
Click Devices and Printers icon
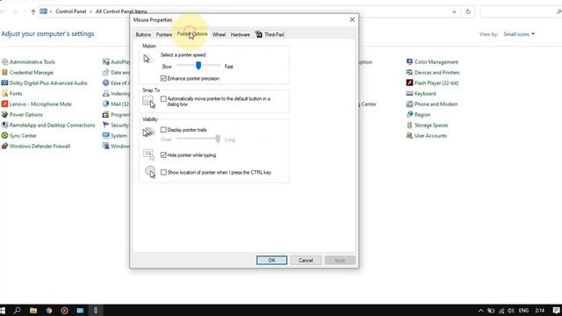(x=409, y=72)
